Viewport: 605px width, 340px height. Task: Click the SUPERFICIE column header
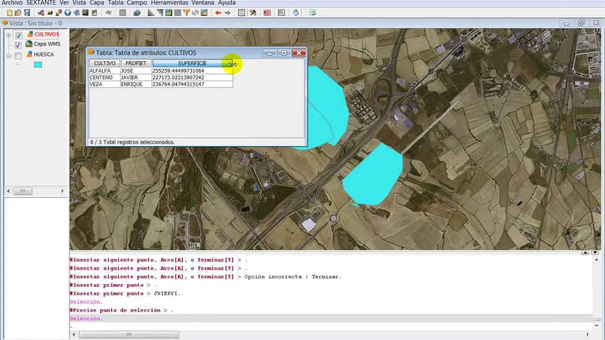(192, 63)
